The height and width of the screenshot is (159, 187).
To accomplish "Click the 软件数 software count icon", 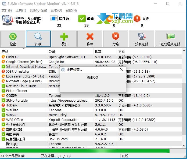I will (53, 19).
